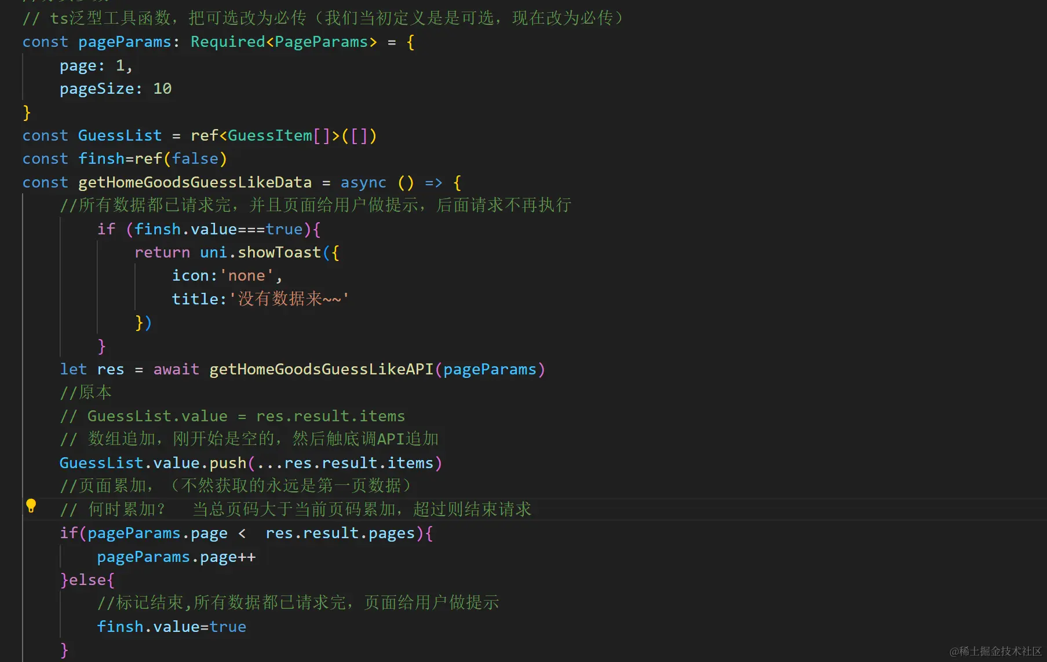1047x662 pixels.
Task: Click comment '//所有数据都已请求完' under the function header
Action: [x=316, y=205]
